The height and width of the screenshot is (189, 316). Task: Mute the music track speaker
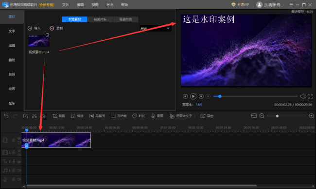tap(19, 170)
